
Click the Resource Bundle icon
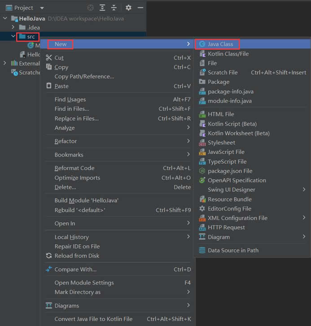pyautogui.click(x=202, y=199)
